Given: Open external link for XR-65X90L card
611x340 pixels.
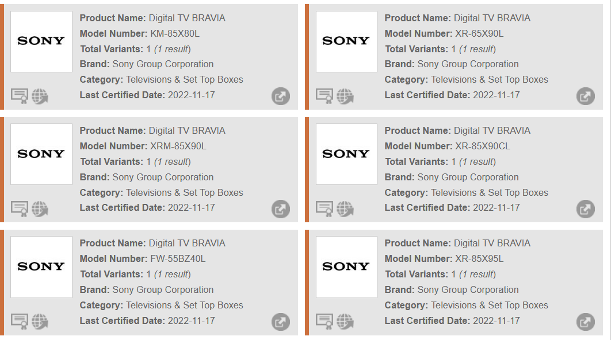Looking at the screenshot, I should point(585,96).
